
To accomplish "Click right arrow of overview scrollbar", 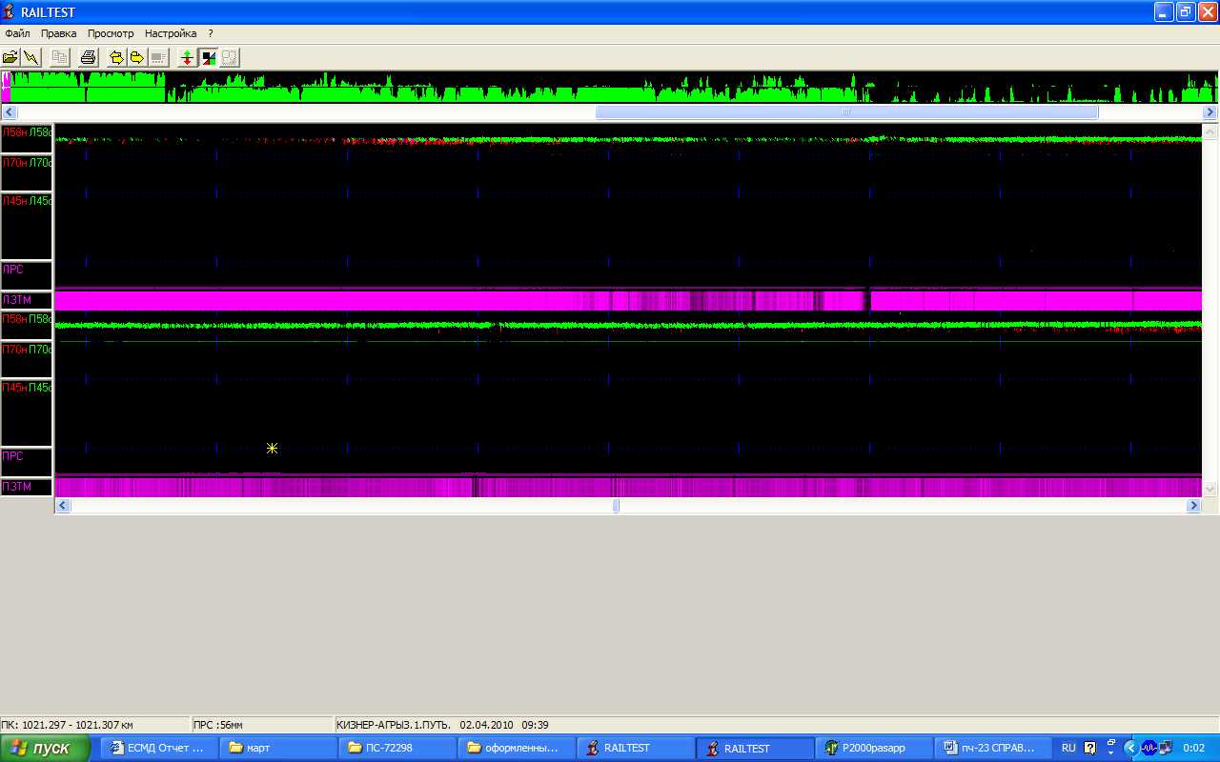I will [x=1210, y=112].
